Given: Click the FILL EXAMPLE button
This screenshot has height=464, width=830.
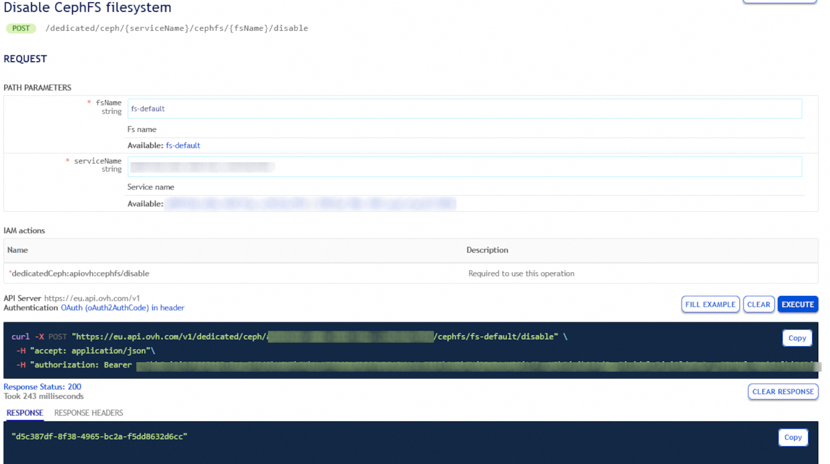Looking at the screenshot, I should (x=710, y=304).
